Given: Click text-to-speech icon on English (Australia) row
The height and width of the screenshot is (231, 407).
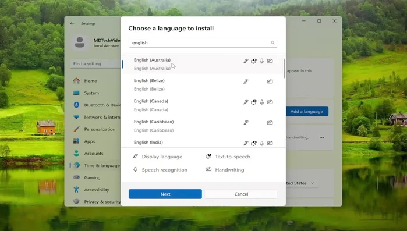Looking at the screenshot, I should [254, 61].
